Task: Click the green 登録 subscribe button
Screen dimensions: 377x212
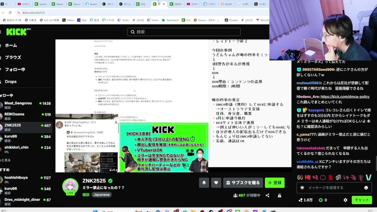Action: pyautogui.click(x=275, y=183)
